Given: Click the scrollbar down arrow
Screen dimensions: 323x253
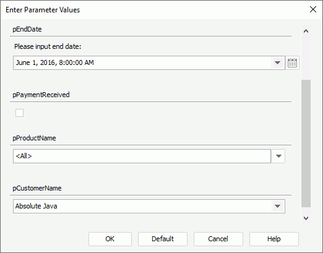Looking at the screenshot, I should [x=306, y=218].
